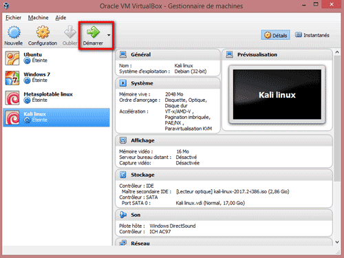Click the 'Kali linux.vdi' SATA disk entry
344x258 pixels.
[x=210, y=203]
